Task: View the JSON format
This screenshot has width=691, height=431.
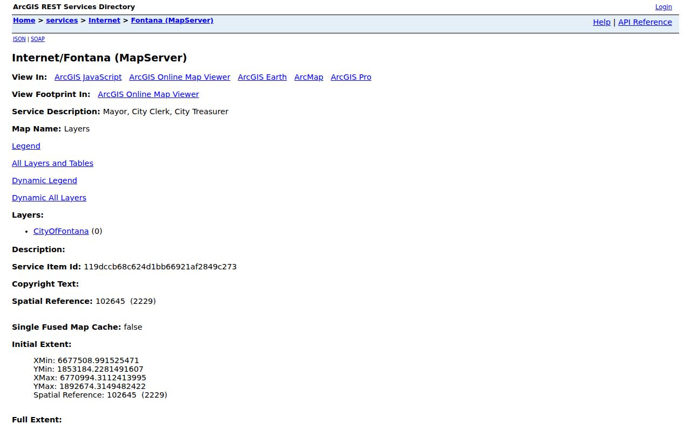Action: point(19,39)
